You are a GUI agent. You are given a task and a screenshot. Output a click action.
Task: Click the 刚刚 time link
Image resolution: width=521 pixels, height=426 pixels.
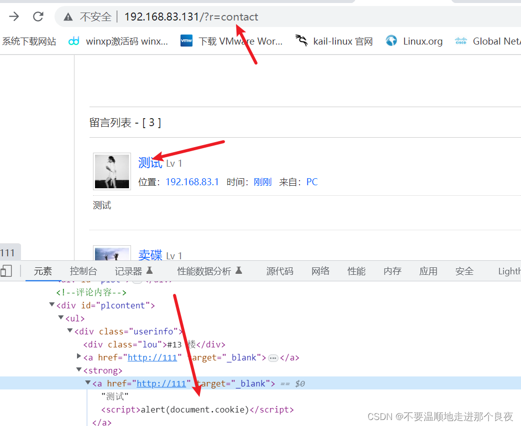pos(262,182)
